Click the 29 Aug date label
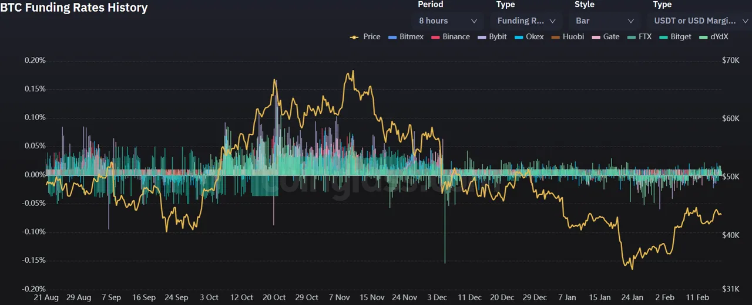752x305 pixels. [x=79, y=298]
